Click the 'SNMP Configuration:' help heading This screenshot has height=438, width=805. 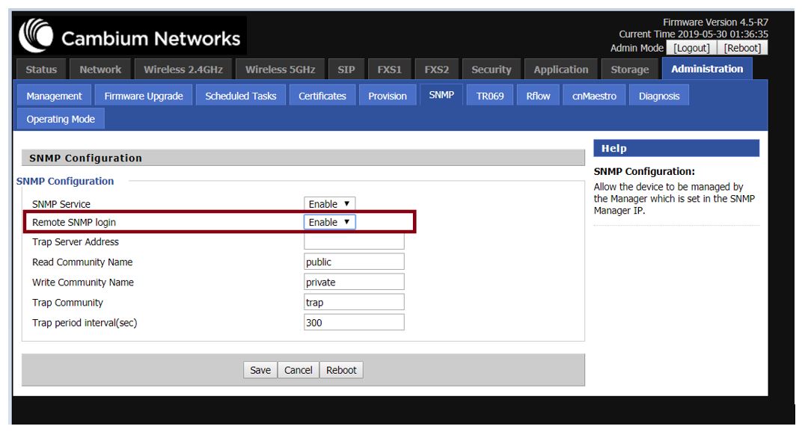[x=644, y=171]
